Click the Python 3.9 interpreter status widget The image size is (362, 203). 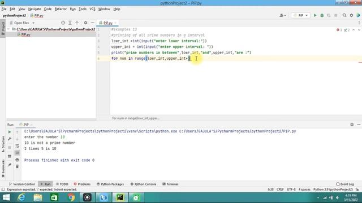pyautogui.click(x=333, y=189)
